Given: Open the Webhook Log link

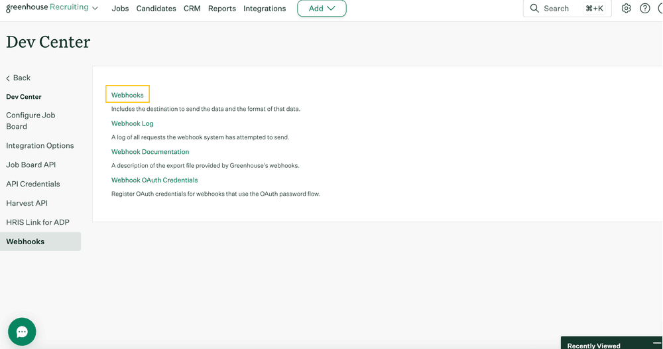Looking at the screenshot, I should (x=132, y=123).
